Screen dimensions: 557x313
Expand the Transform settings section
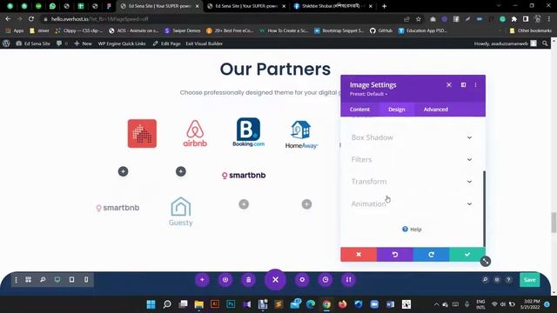[412, 182]
